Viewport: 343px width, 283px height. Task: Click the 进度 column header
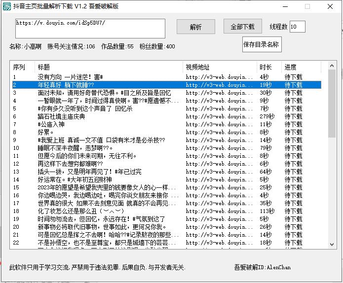tap(301, 67)
